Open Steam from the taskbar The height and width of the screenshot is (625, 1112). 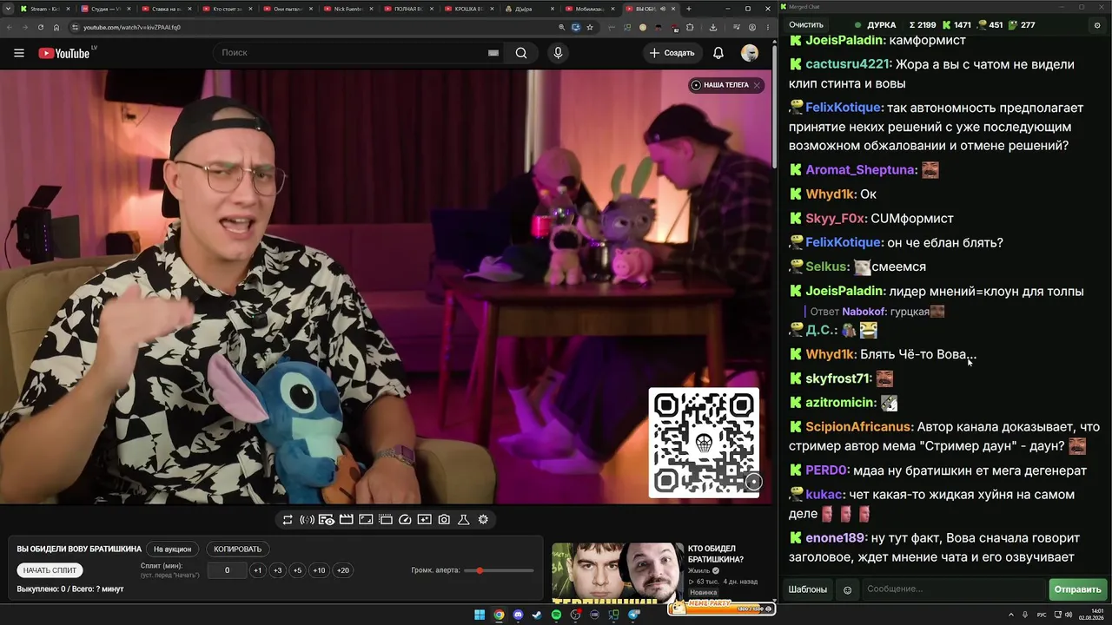537,615
